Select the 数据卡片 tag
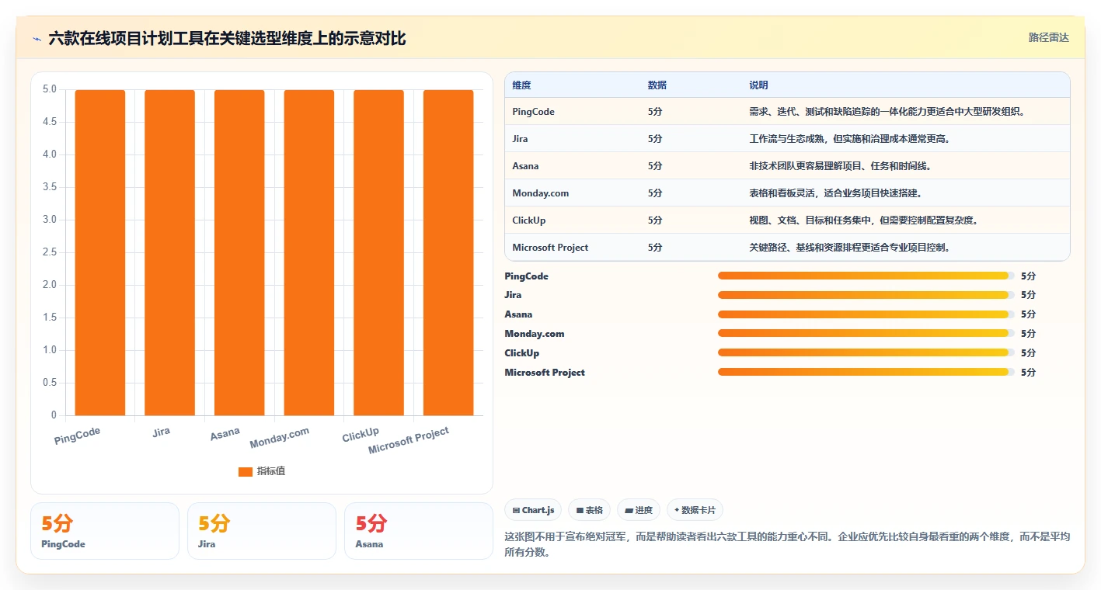Viewport: 1101px width, 590px height. coord(695,510)
